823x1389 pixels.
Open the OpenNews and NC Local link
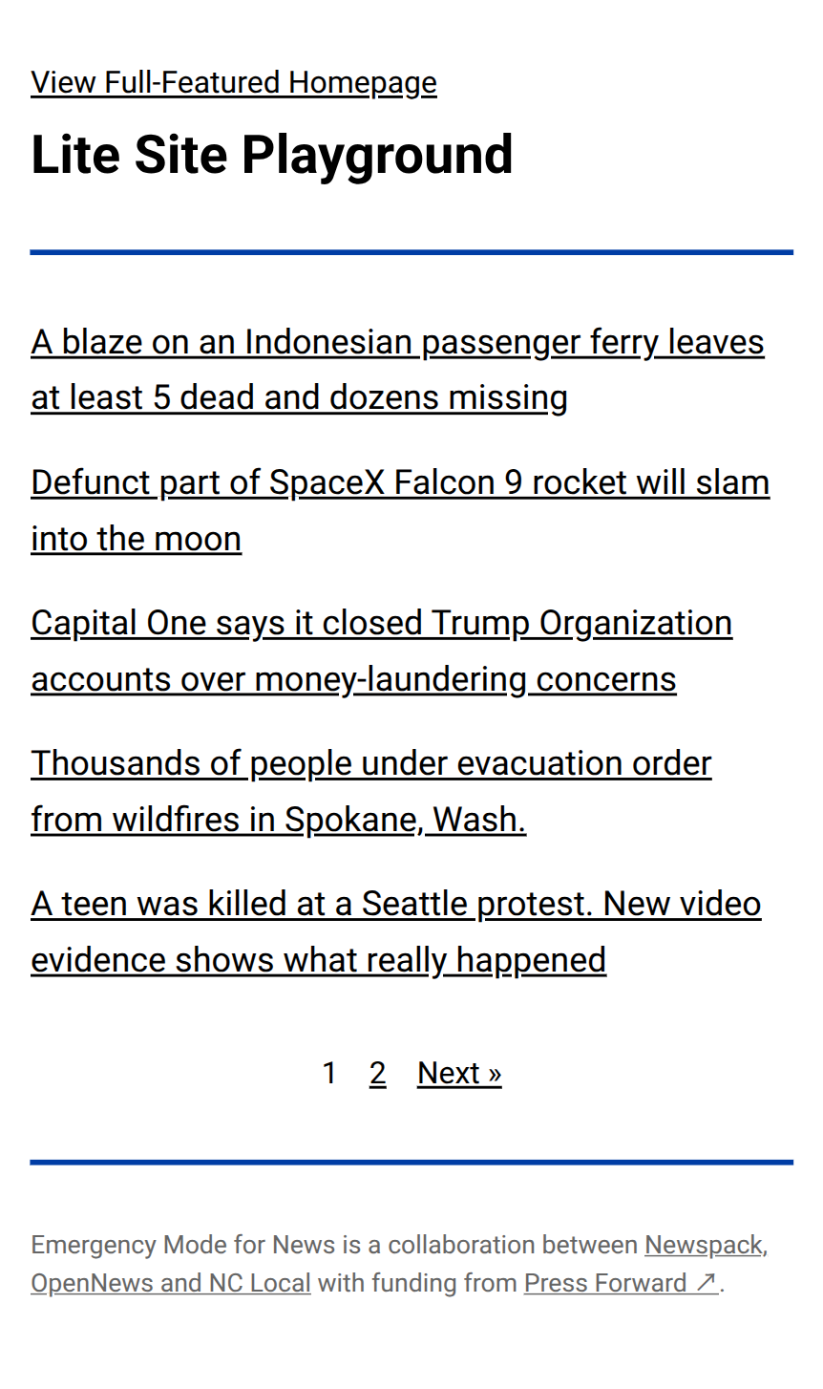[171, 1283]
